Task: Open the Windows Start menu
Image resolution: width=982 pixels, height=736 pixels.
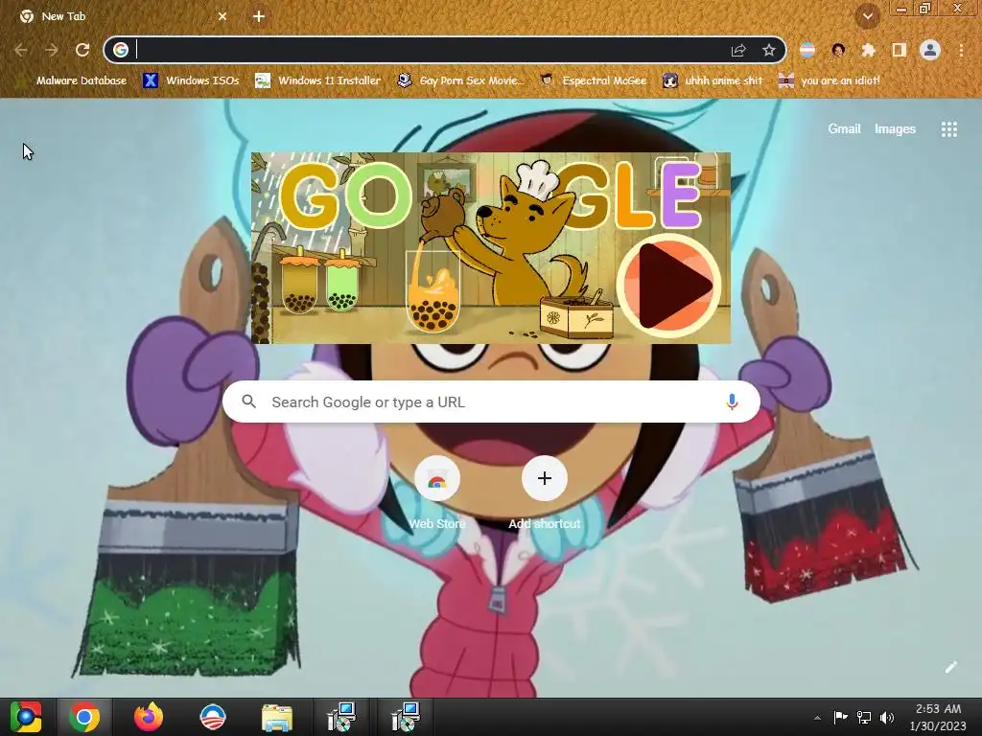Action: click(26, 717)
